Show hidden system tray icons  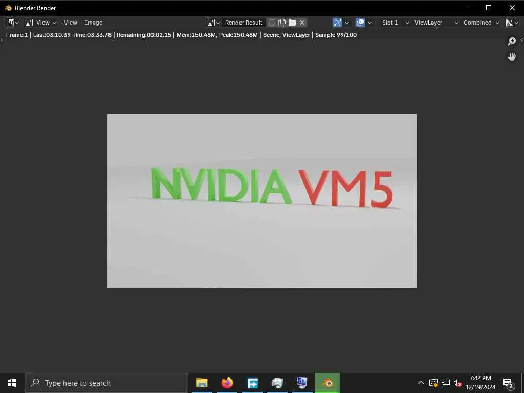pos(421,383)
